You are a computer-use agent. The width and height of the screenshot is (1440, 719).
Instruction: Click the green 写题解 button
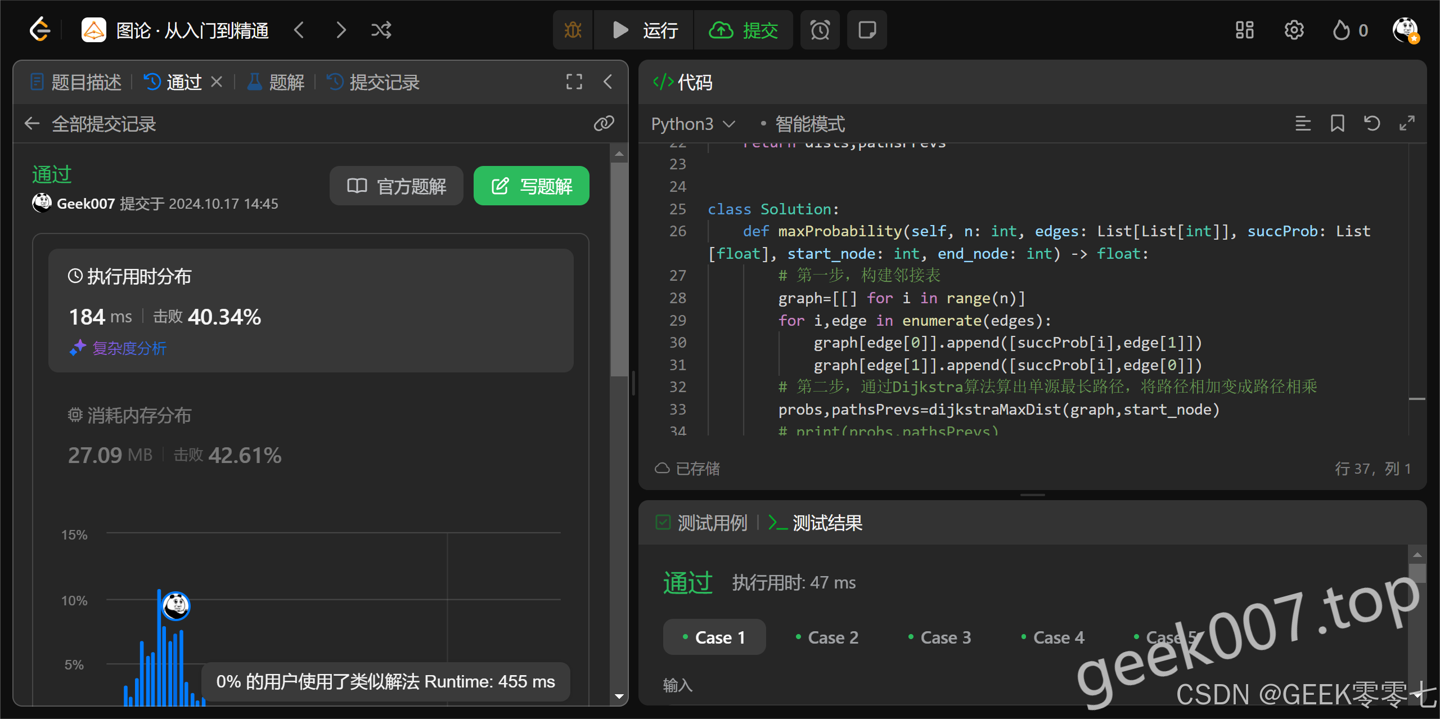(531, 186)
